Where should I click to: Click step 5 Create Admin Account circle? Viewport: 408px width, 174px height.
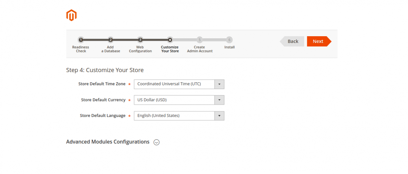[x=199, y=40]
